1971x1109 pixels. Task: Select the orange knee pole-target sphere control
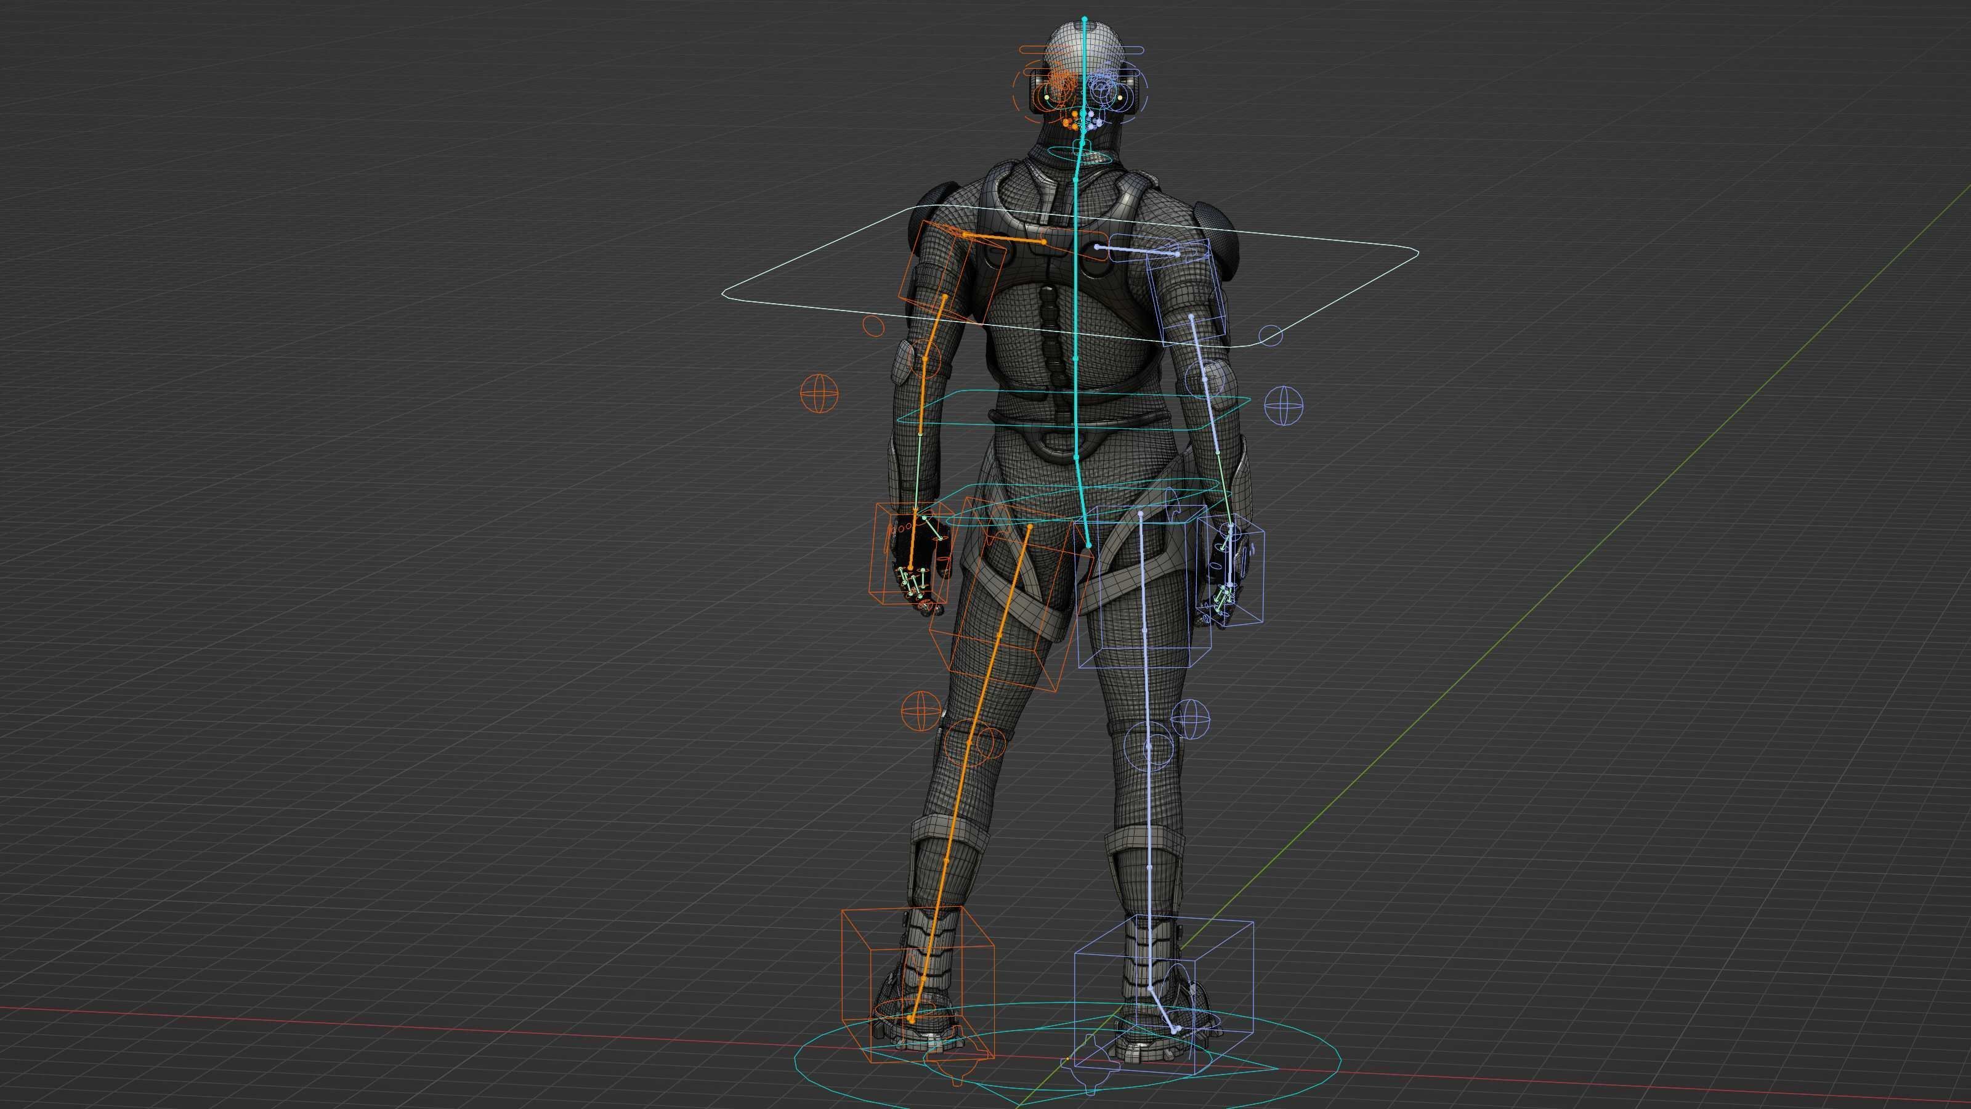click(x=921, y=710)
